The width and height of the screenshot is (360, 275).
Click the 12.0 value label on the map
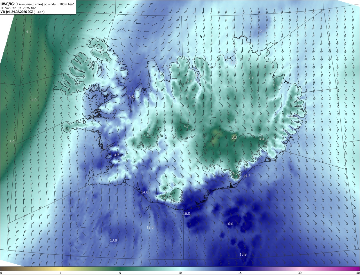click(x=150, y=227)
